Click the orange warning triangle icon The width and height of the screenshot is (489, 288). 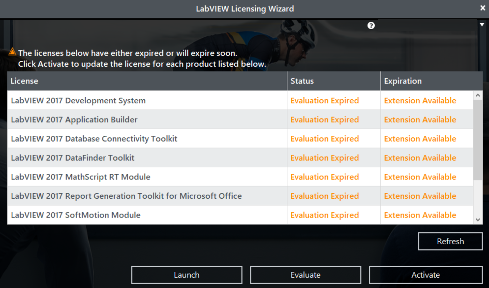pos(12,52)
